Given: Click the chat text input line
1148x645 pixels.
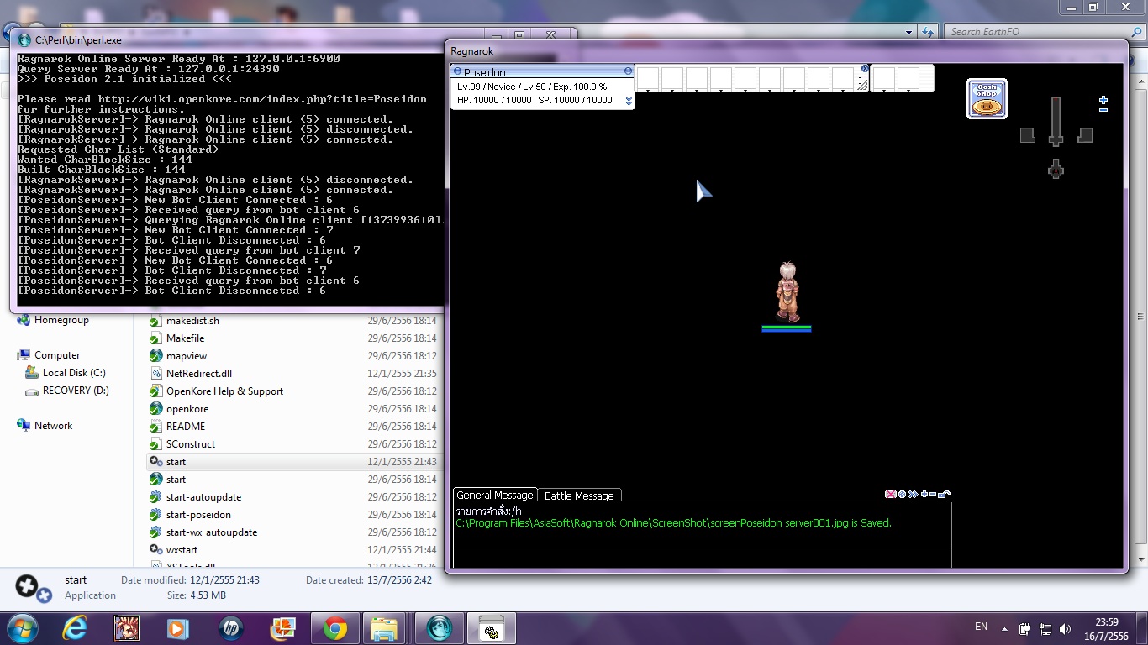Looking at the screenshot, I should 702,558.
